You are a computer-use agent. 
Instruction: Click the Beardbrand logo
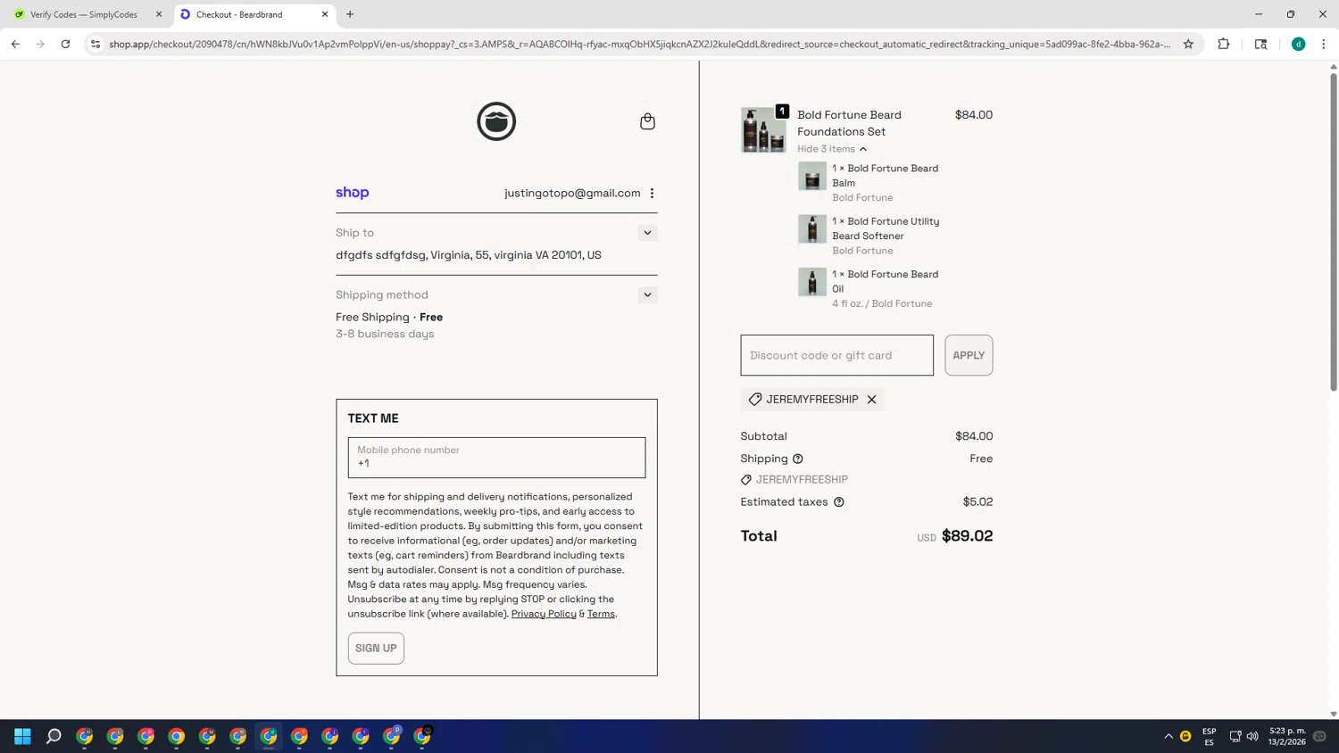(x=496, y=121)
